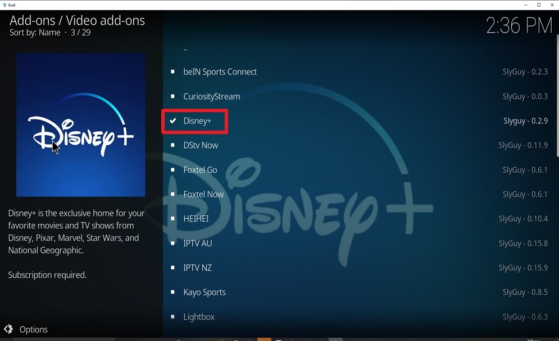Viewport: 559px width, 341px height.
Task: Click the Disney+ description paragraph
Action: (x=76, y=232)
